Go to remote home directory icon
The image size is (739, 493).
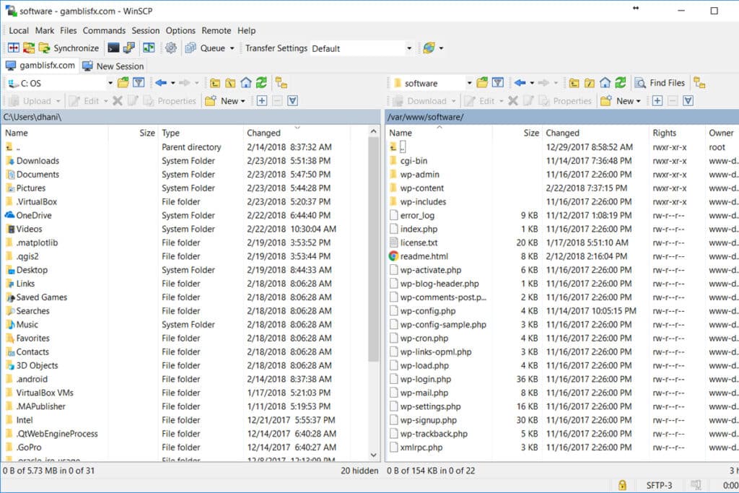click(x=605, y=83)
